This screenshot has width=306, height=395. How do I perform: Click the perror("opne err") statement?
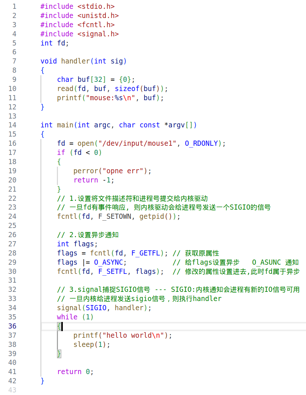click(112, 171)
